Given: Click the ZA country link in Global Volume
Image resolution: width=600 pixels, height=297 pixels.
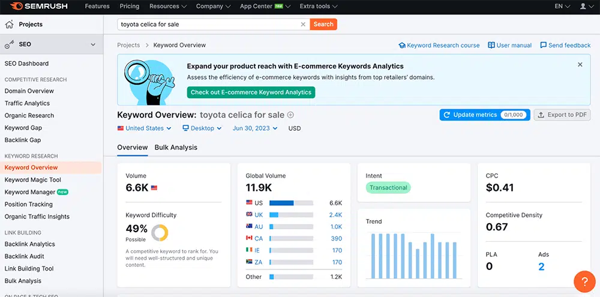Looking at the screenshot, I should tap(259, 262).
